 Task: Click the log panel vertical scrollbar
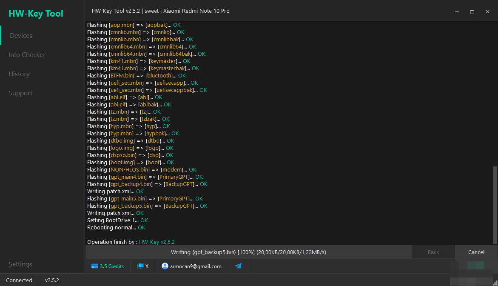[495, 205]
